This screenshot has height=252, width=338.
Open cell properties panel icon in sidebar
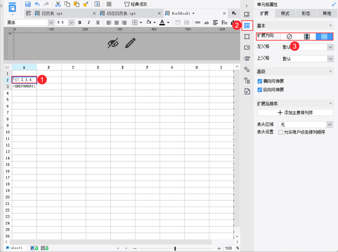[247, 26]
